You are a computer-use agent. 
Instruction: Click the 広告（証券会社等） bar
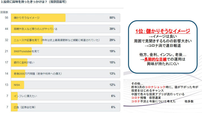coord(65,107)
